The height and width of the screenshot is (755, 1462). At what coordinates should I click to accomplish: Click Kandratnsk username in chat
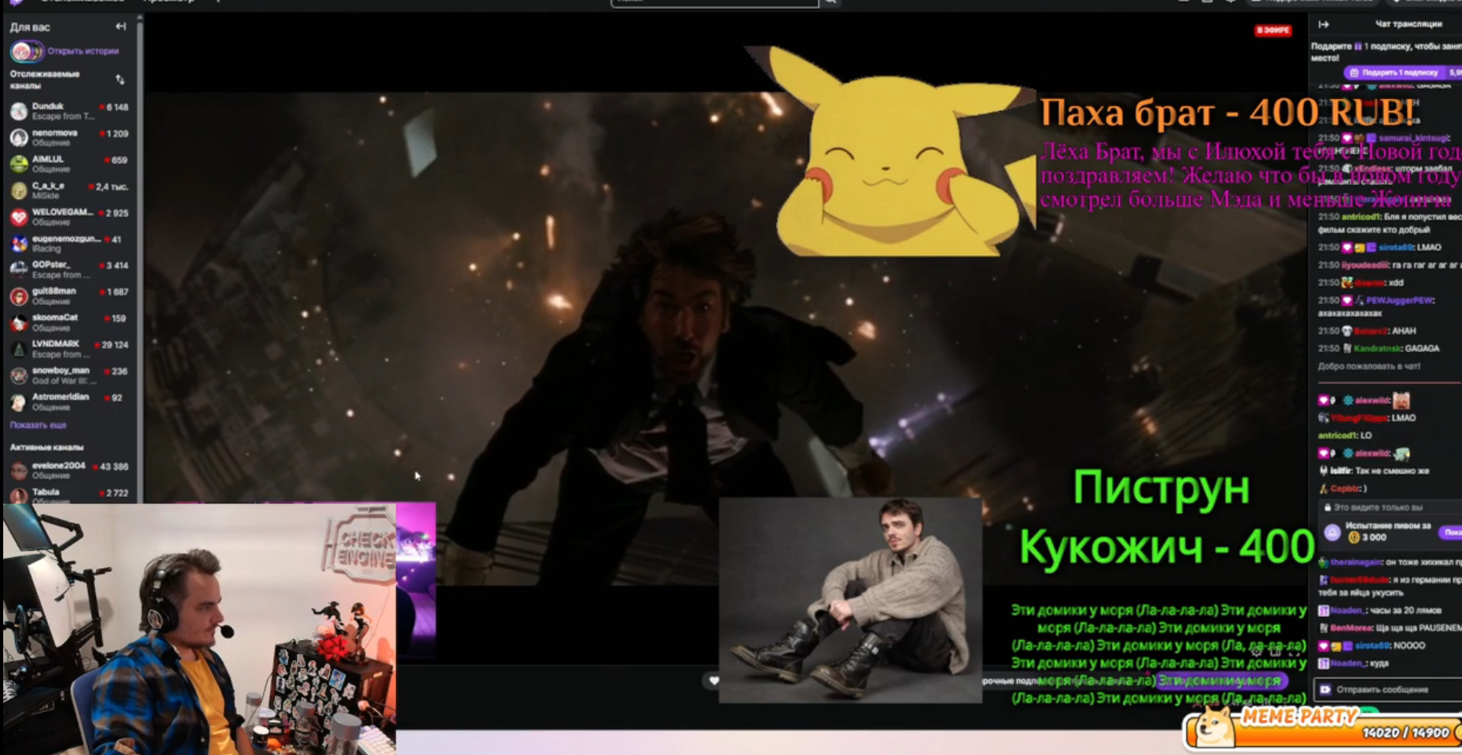[1377, 348]
